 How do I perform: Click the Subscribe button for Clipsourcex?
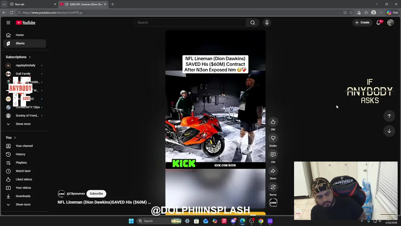tap(96, 194)
